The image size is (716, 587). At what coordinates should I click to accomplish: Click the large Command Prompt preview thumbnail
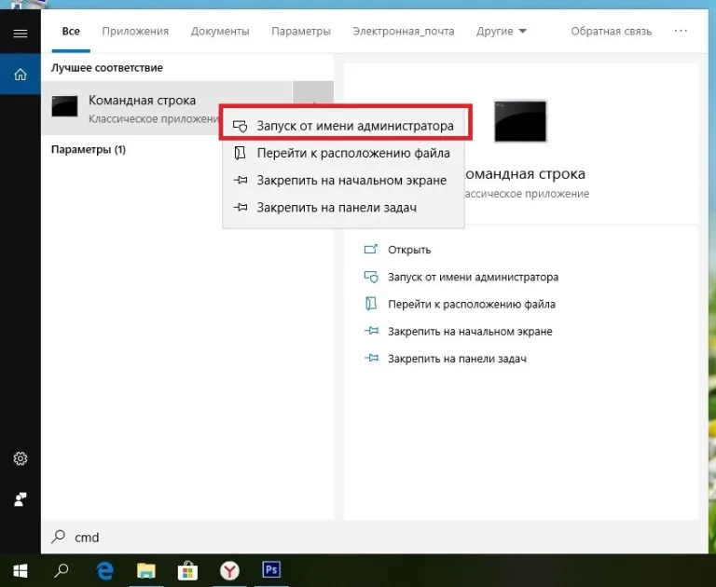520,121
